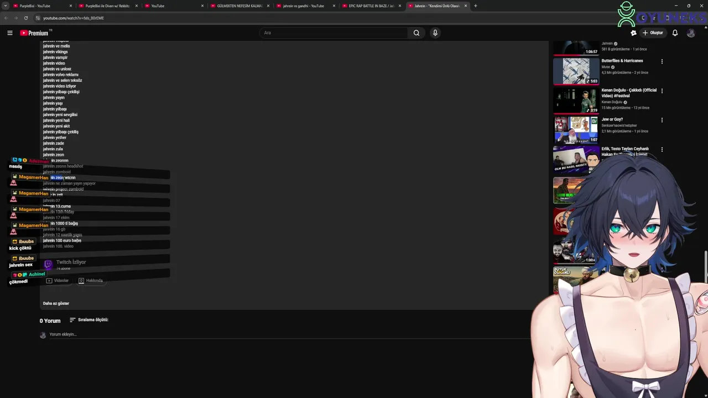This screenshot has height=398, width=708.
Task: Click hashtag 'jahrein video'
Action: coord(54,63)
